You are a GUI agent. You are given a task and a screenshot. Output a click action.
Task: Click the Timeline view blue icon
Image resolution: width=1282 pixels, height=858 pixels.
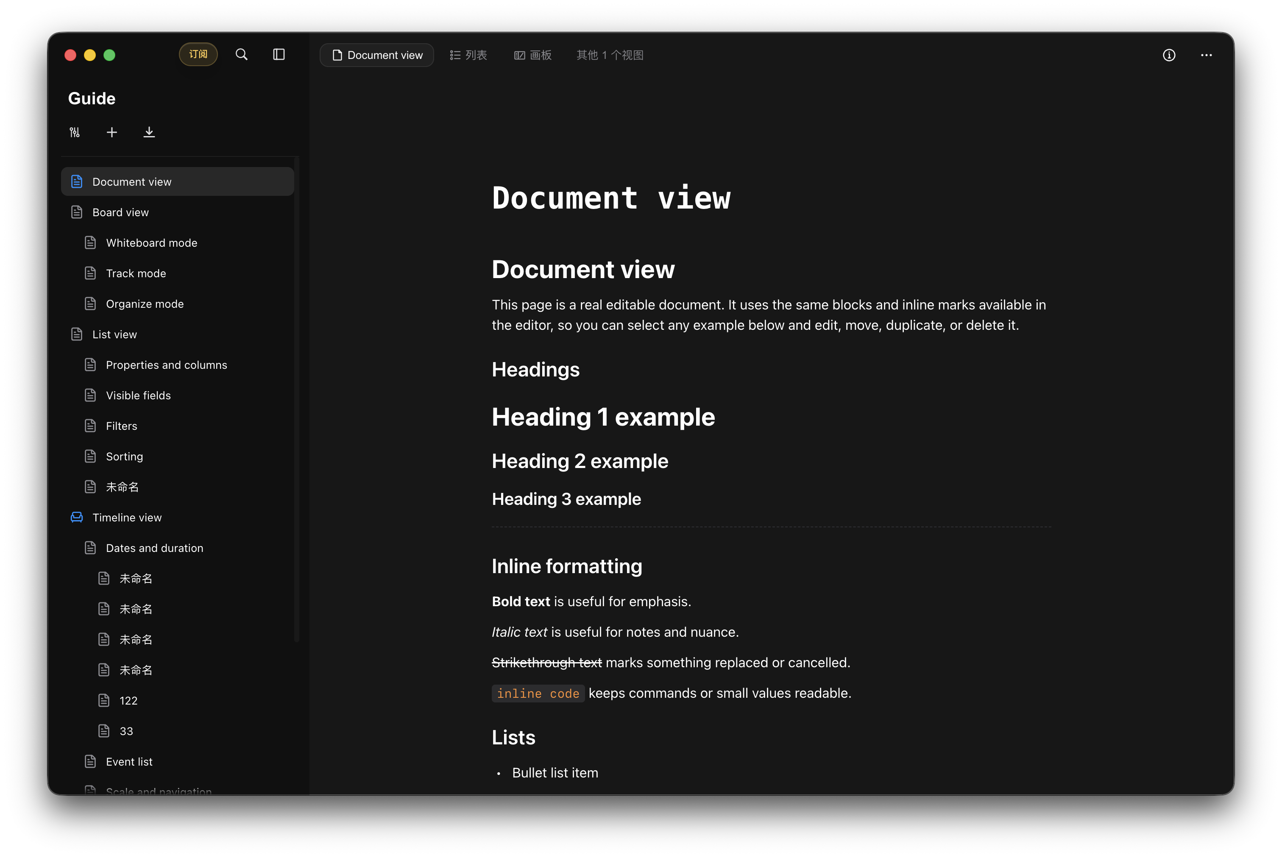pyautogui.click(x=77, y=517)
